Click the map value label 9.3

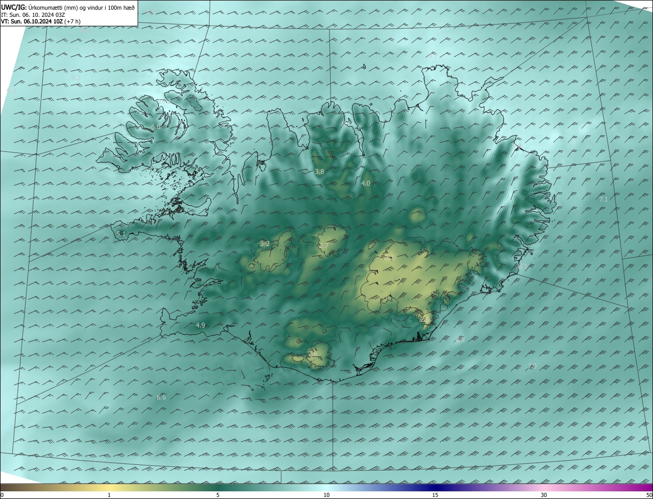tap(76, 78)
